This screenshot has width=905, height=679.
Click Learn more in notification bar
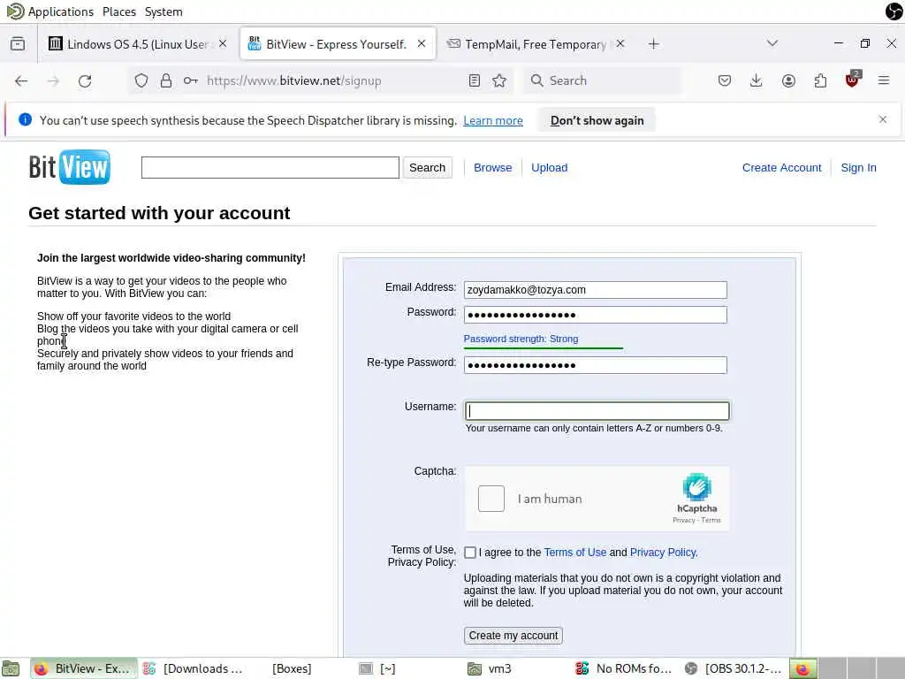click(493, 120)
